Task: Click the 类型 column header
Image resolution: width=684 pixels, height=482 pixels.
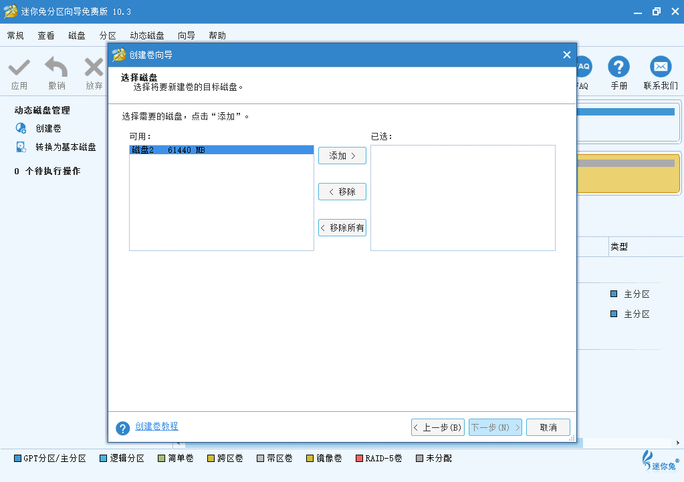Action: point(619,246)
